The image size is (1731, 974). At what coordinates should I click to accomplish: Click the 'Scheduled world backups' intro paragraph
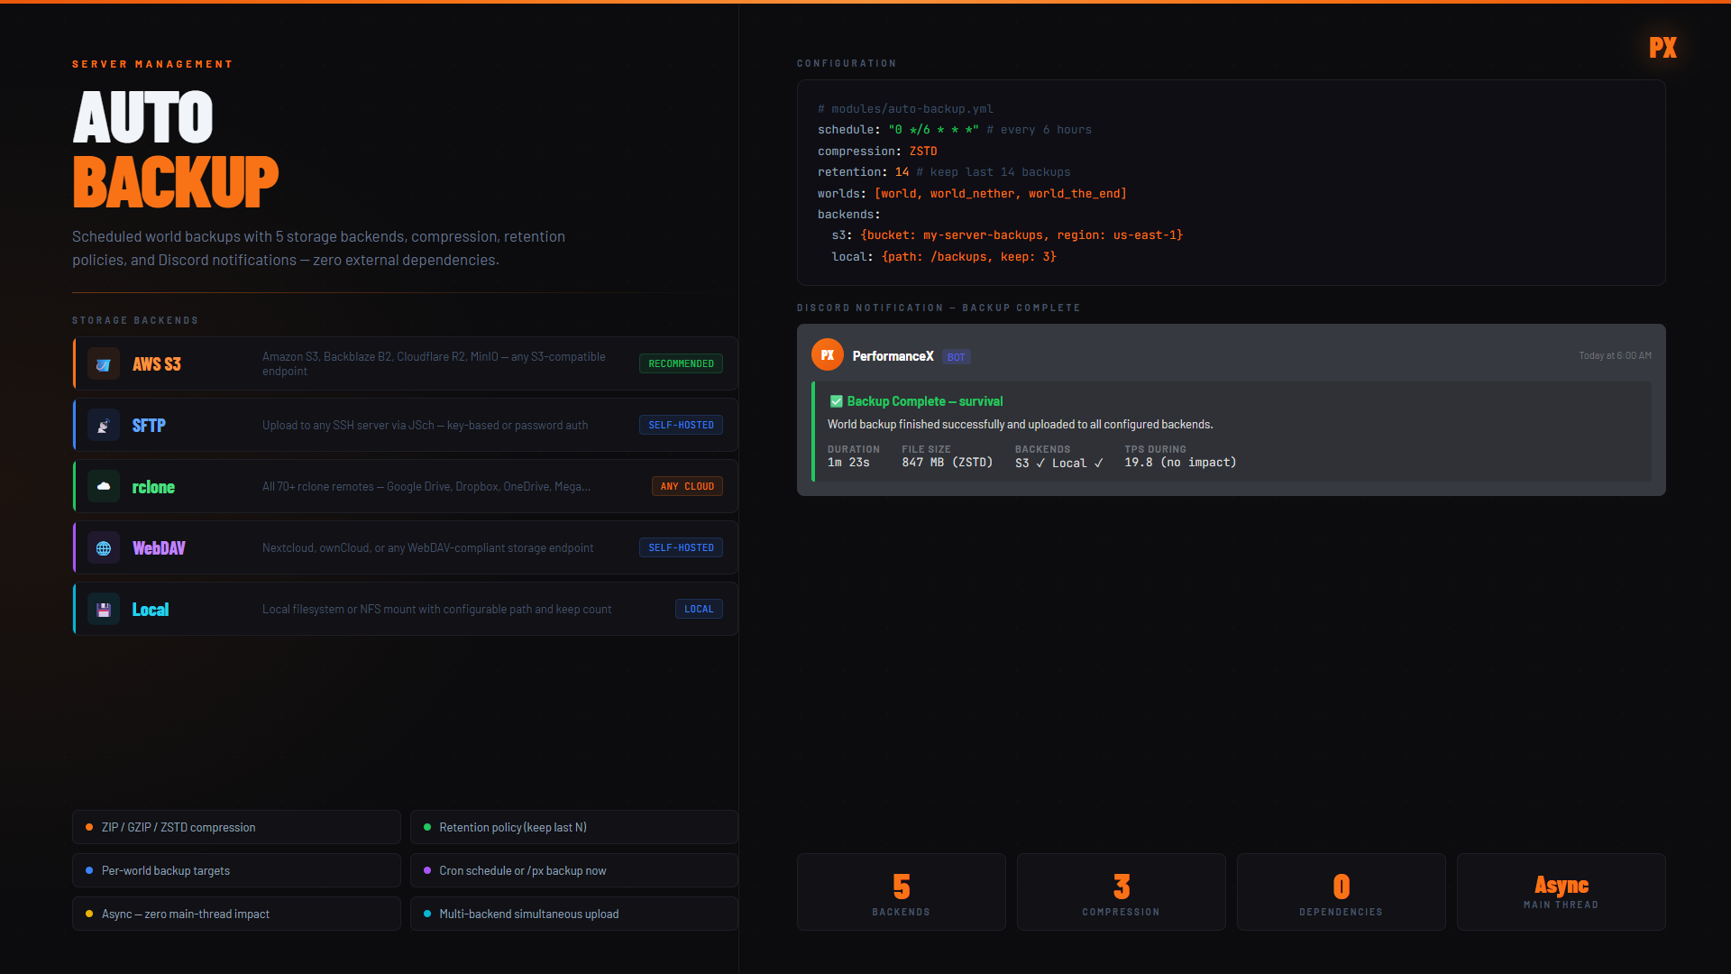pyautogui.click(x=318, y=248)
